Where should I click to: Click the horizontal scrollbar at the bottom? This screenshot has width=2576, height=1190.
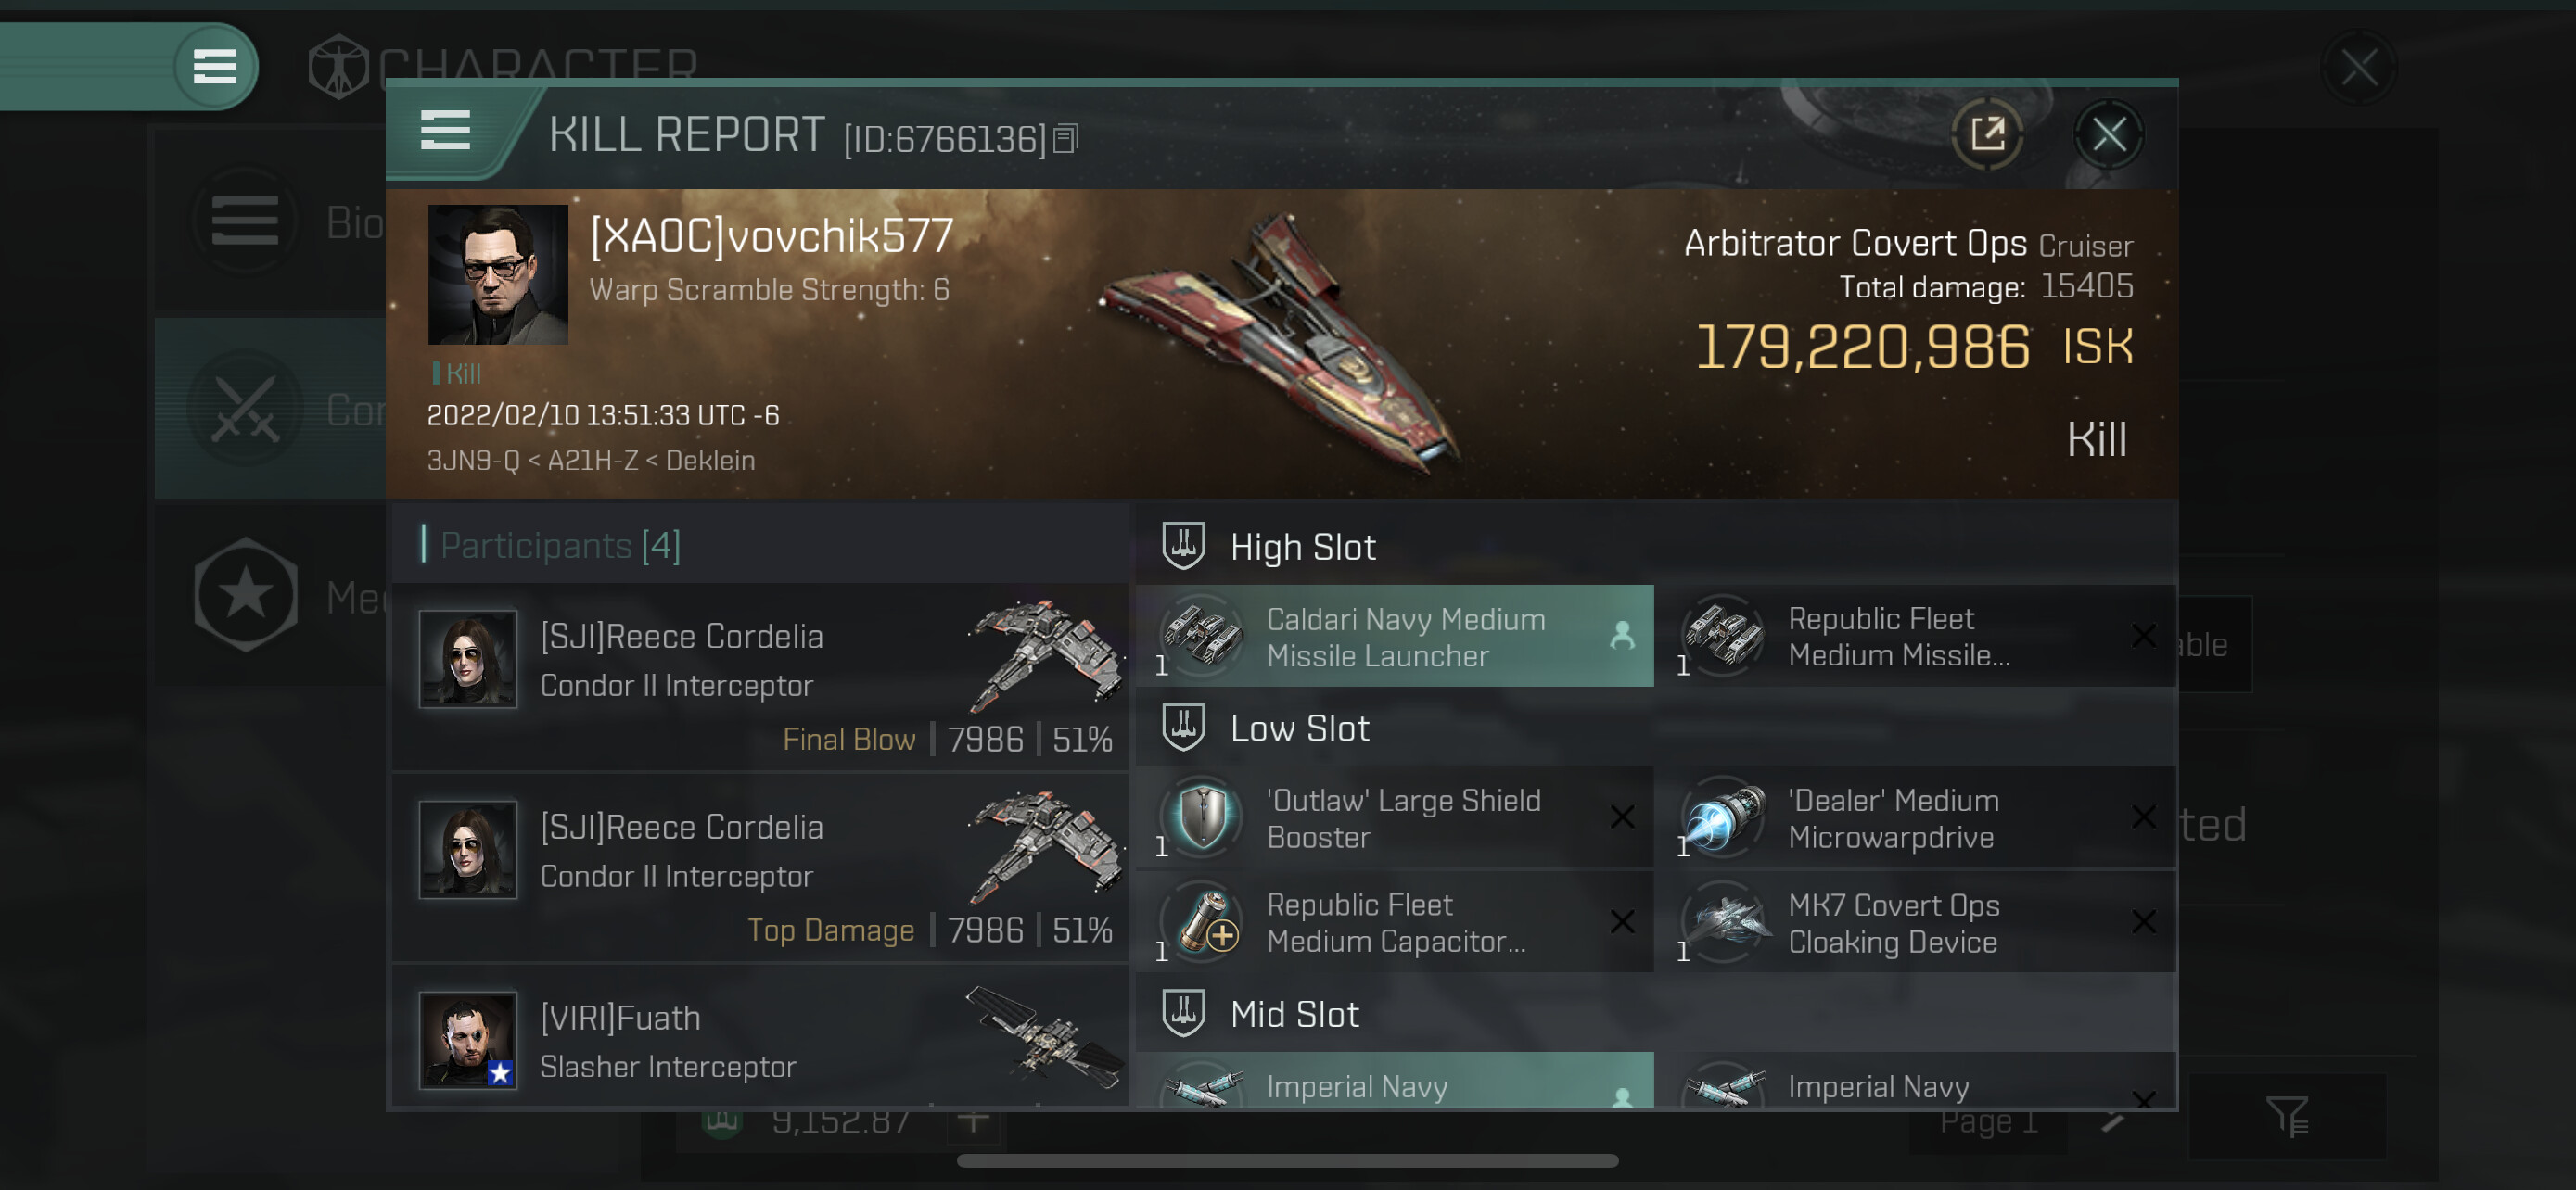[1287, 1161]
